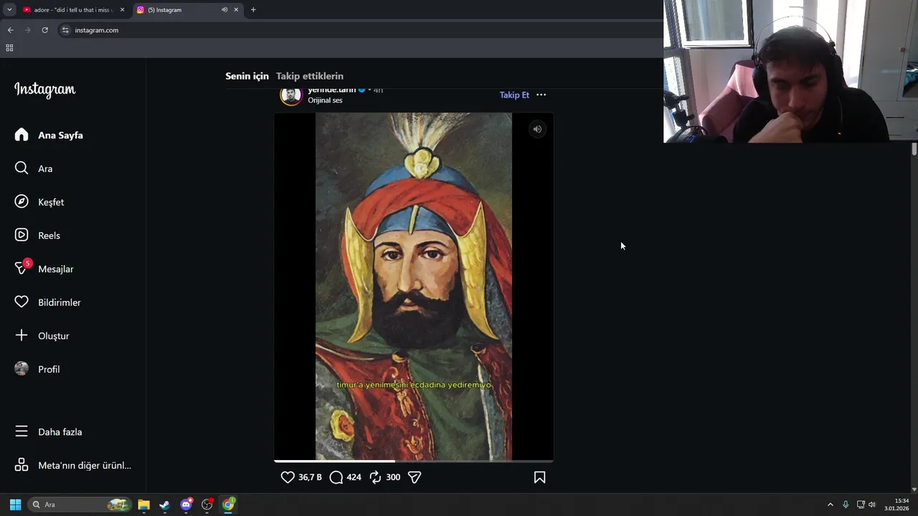Click the Chrome taskbar icon
918x516 pixels.
point(228,505)
